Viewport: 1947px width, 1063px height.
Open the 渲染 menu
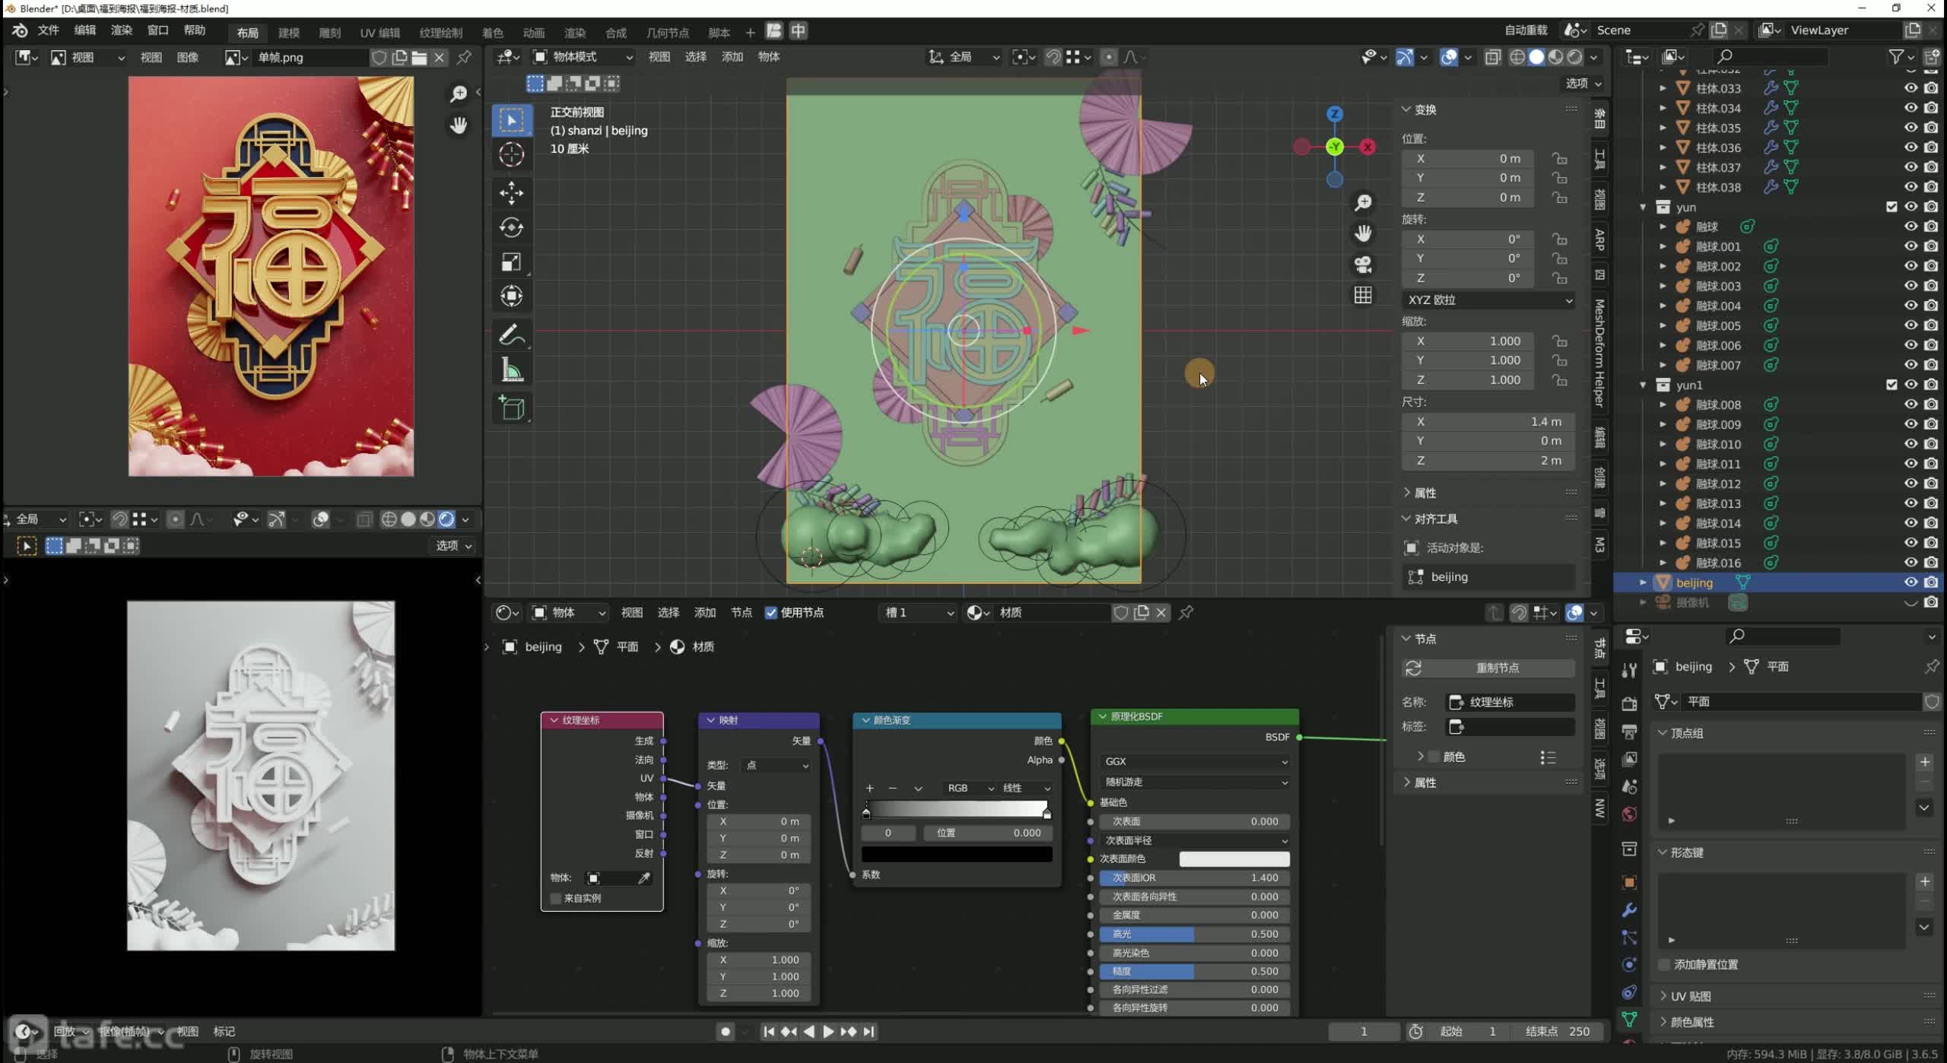click(122, 30)
